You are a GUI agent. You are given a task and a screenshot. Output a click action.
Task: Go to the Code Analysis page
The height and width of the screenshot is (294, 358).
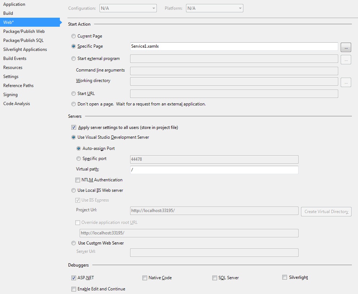click(17, 104)
